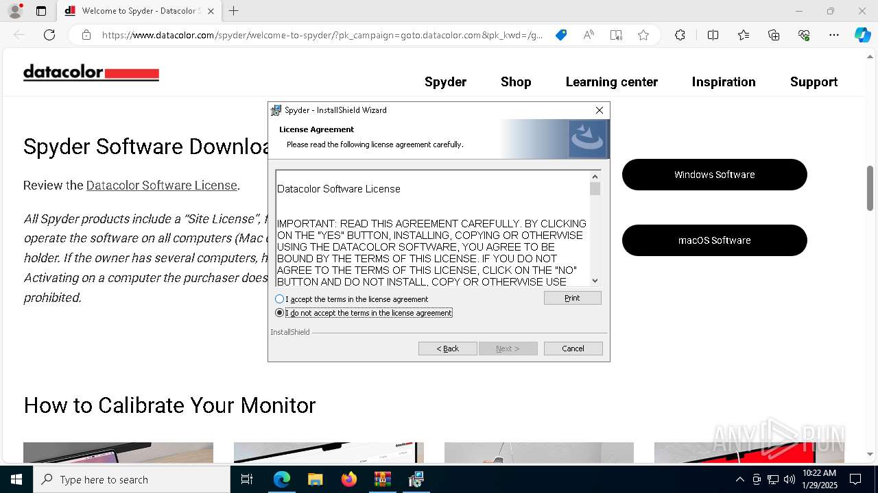
Task: Click the Read aloud icon
Action: (589, 35)
